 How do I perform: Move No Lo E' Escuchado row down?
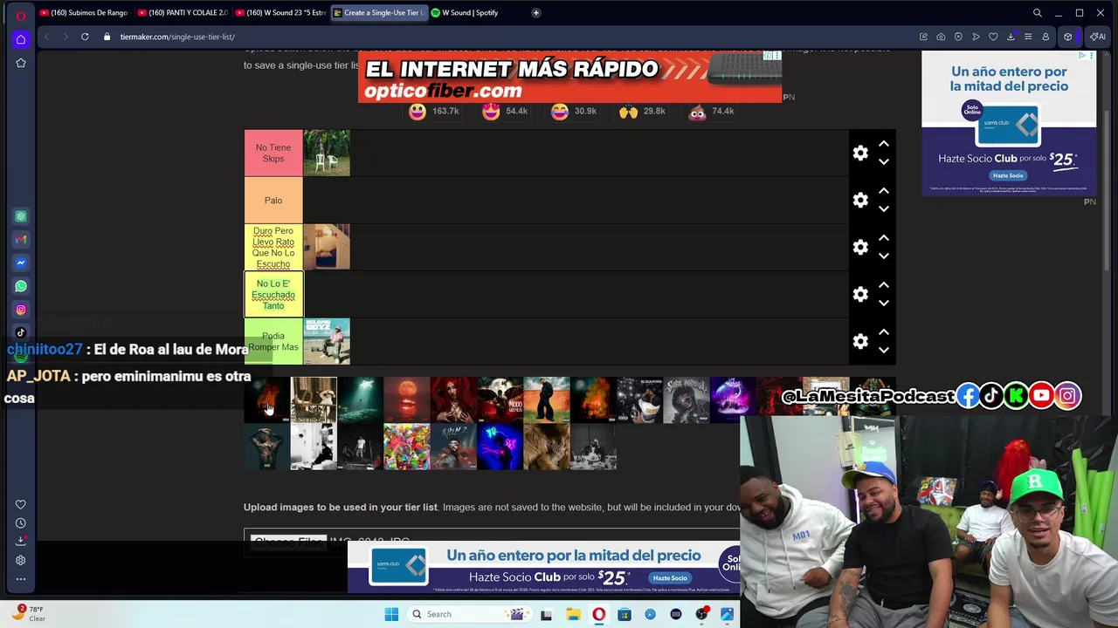tap(883, 304)
